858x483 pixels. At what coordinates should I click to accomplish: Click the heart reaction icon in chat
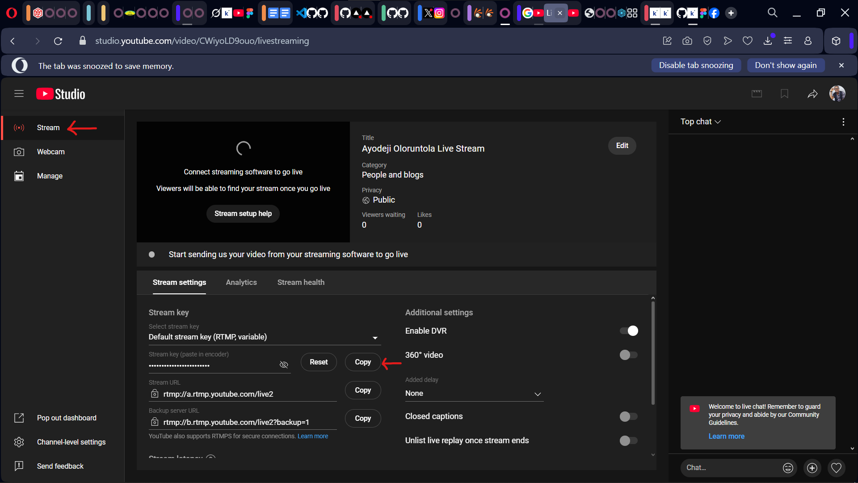tap(836, 468)
